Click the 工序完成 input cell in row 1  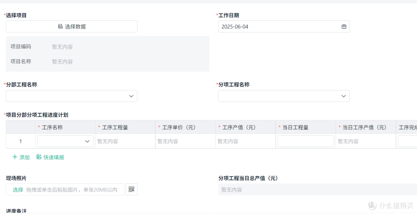(x=407, y=141)
